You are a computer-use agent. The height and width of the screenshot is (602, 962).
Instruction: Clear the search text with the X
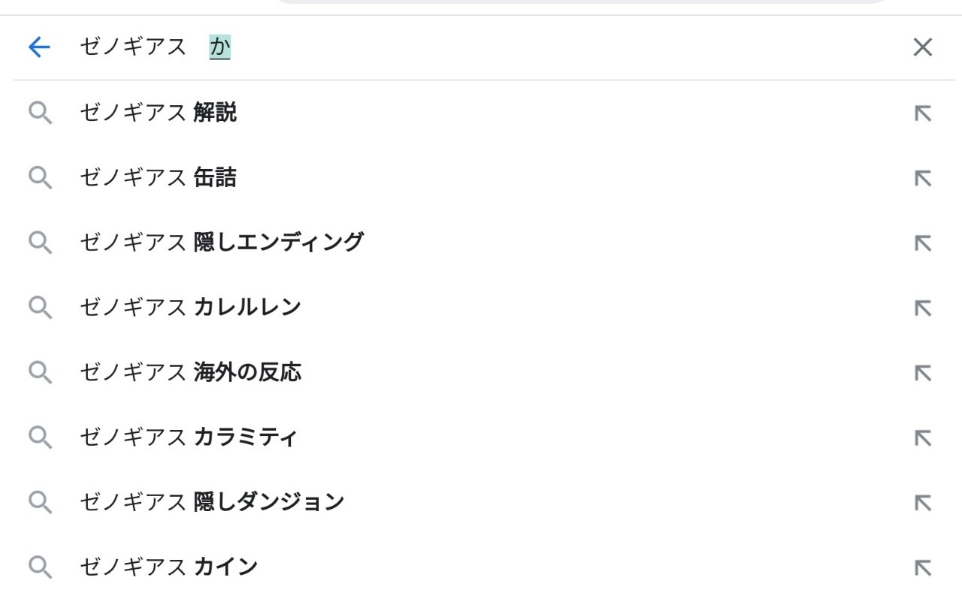(922, 47)
